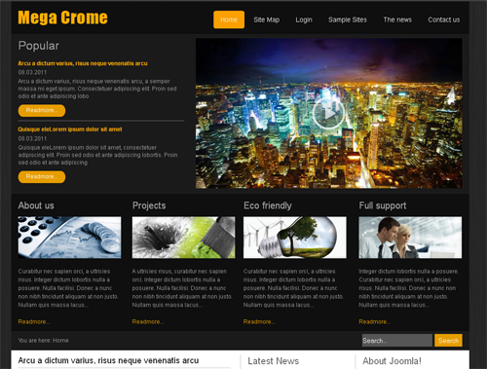
Task: Open article titled Arcu a dictum varius, risus neque
Action: click(x=83, y=63)
